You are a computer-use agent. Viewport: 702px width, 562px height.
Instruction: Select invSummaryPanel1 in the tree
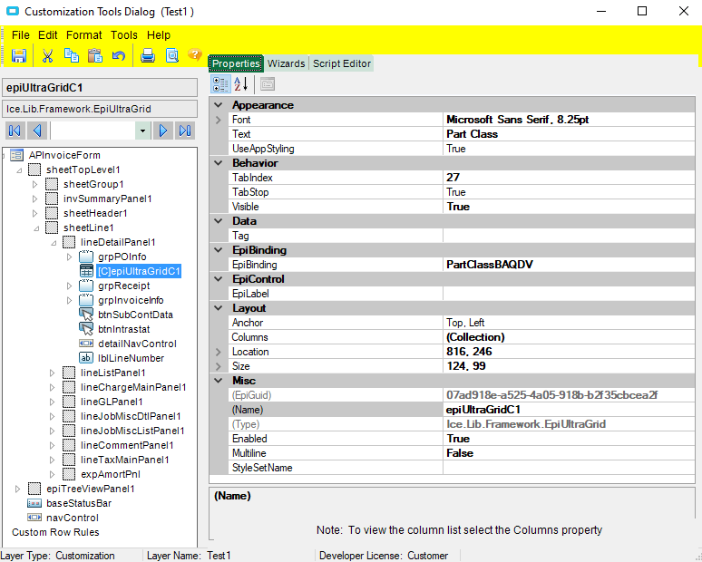(x=107, y=199)
